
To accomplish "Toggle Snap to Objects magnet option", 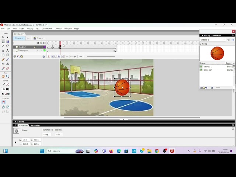I will coord(3,102).
